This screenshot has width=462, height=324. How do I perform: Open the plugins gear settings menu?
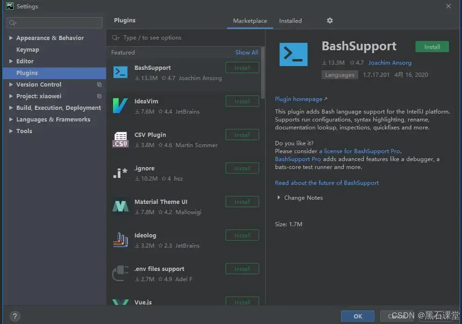point(330,20)
